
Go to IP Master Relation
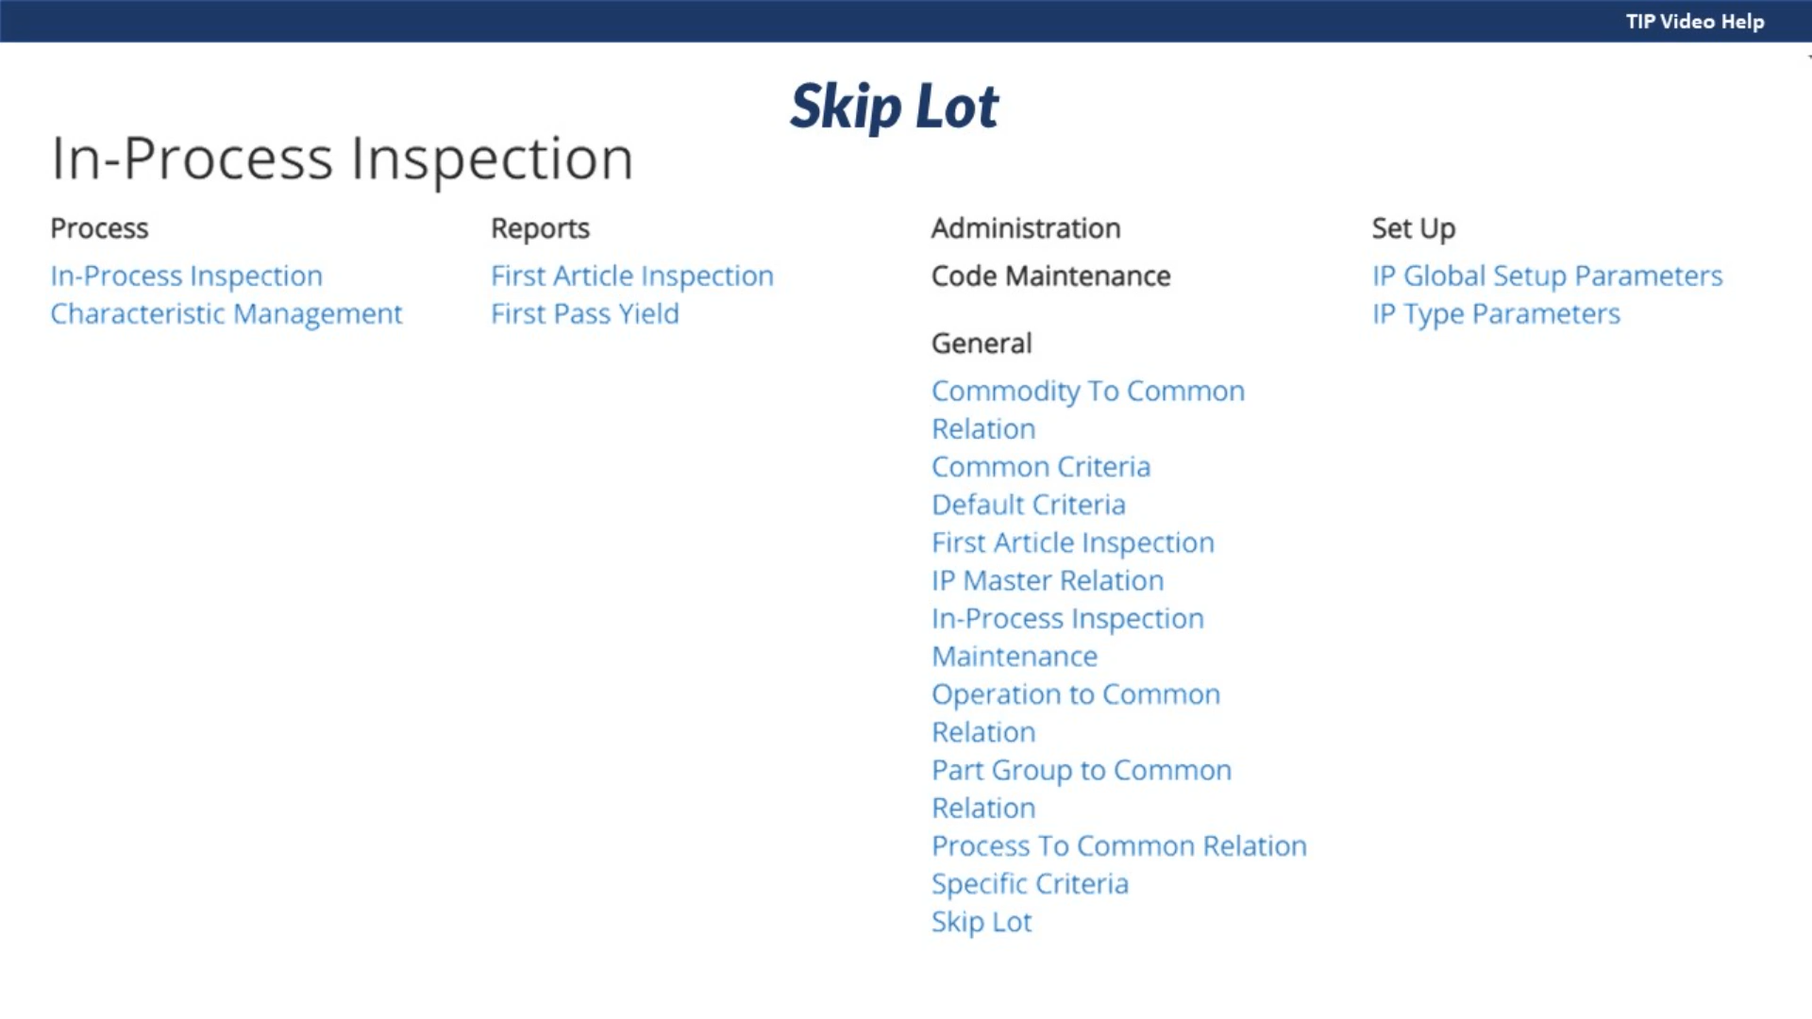[x=1047, y=580]
